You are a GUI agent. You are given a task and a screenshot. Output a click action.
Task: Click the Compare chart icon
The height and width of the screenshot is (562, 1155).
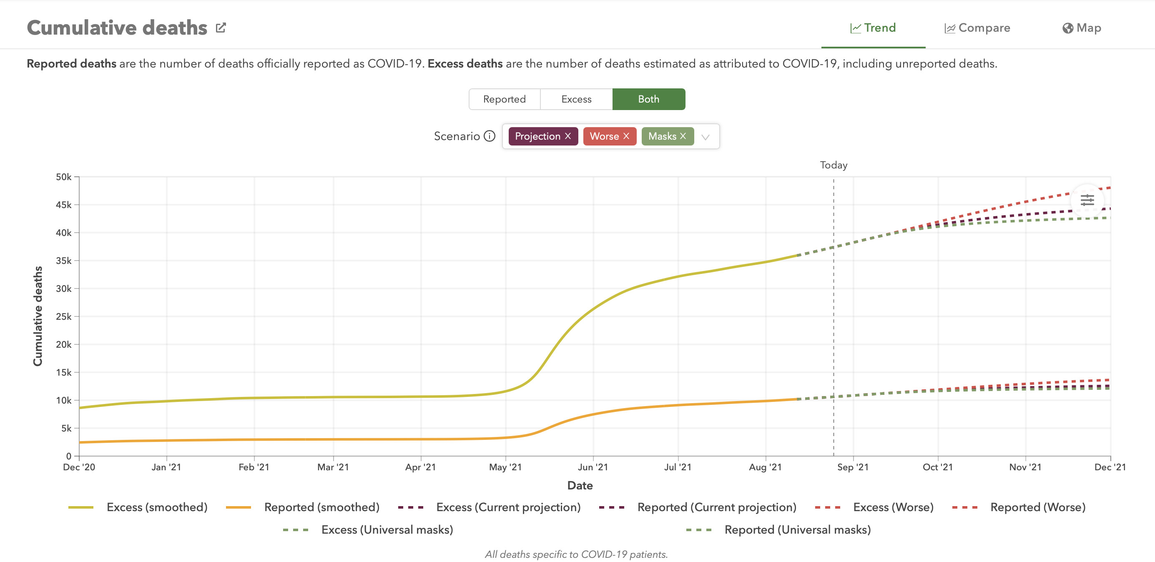coord(950,28)
